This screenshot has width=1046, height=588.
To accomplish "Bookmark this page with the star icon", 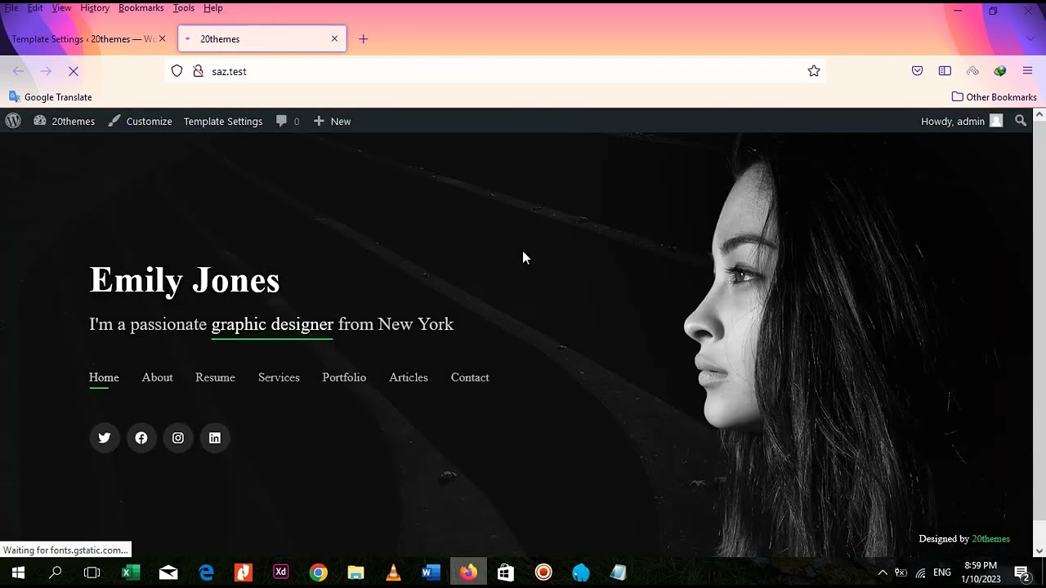I will pos(814,71).
